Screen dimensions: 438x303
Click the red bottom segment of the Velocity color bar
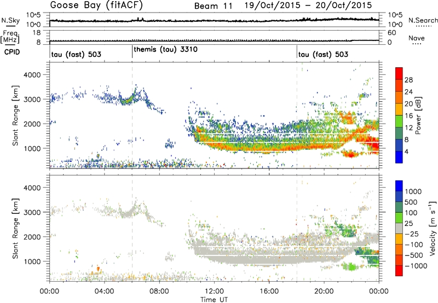click(399, 271)
